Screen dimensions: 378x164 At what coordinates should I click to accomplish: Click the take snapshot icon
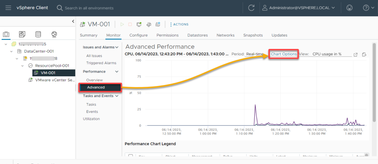point(158,24)
